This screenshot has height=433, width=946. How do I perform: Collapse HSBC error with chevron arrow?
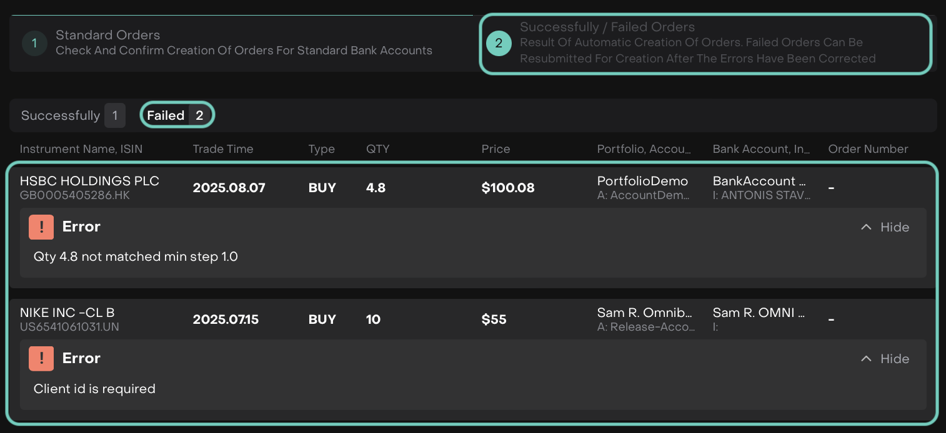pos(866,227)
